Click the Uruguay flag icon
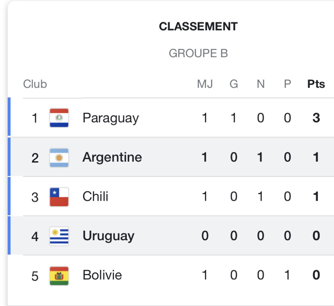Image resolution: width=334 pixels, height=306 pixels. tap(59, 236)
